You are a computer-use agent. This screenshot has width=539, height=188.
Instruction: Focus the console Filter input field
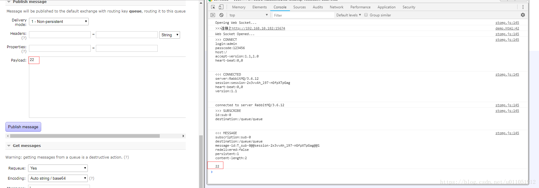tap(303, 15)
